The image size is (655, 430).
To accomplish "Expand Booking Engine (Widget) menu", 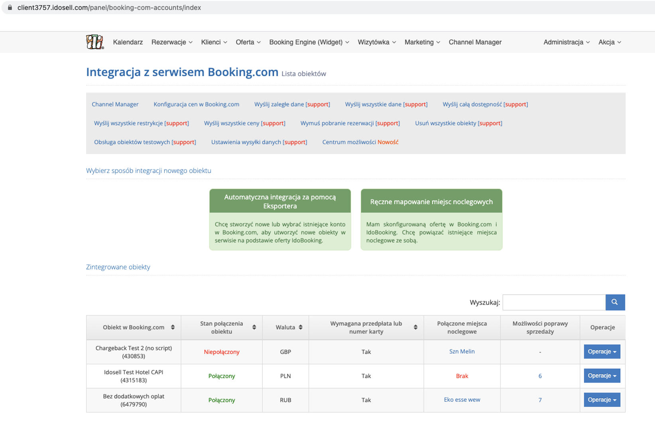I will [309, 42].
